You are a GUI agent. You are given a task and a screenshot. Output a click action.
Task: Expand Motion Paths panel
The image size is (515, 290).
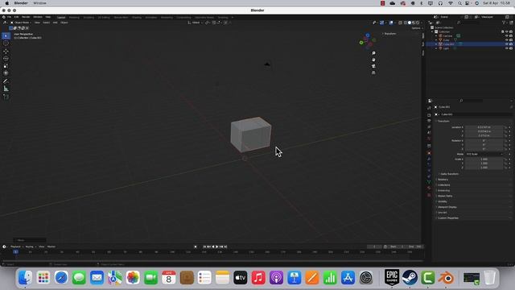pos(445,196)
